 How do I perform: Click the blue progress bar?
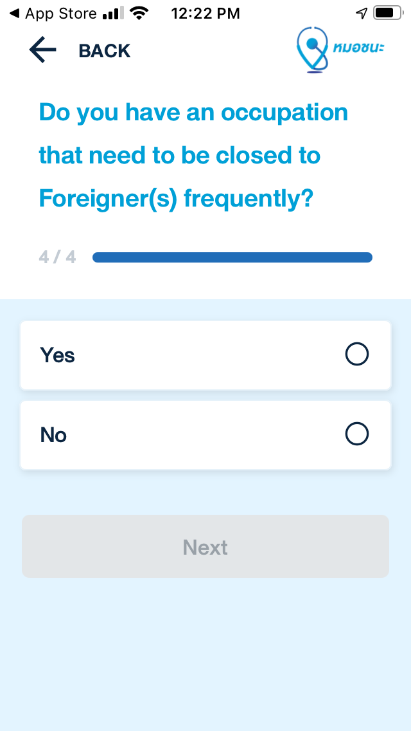coord(232,257)
